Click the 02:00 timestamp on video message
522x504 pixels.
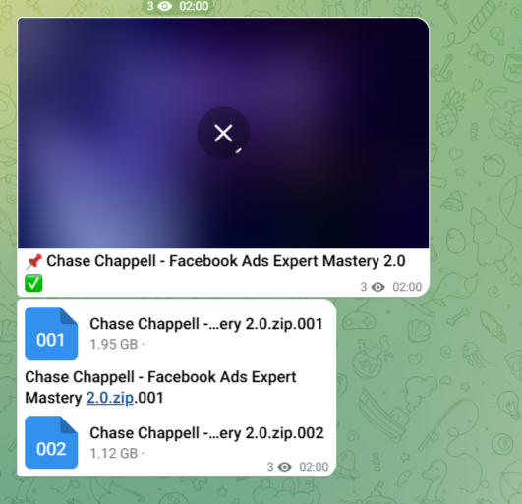(x=407, y=287)
